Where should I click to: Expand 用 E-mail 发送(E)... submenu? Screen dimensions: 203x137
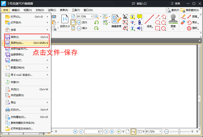(26, 75)
